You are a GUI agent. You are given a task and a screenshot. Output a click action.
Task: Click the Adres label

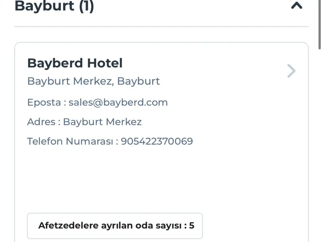tap(42, 122)
